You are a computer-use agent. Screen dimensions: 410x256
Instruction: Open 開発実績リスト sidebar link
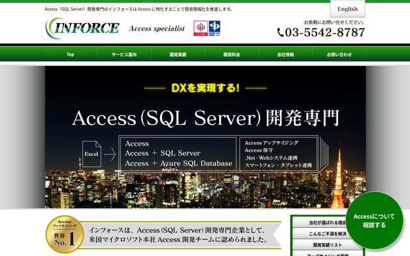[327, 244]
